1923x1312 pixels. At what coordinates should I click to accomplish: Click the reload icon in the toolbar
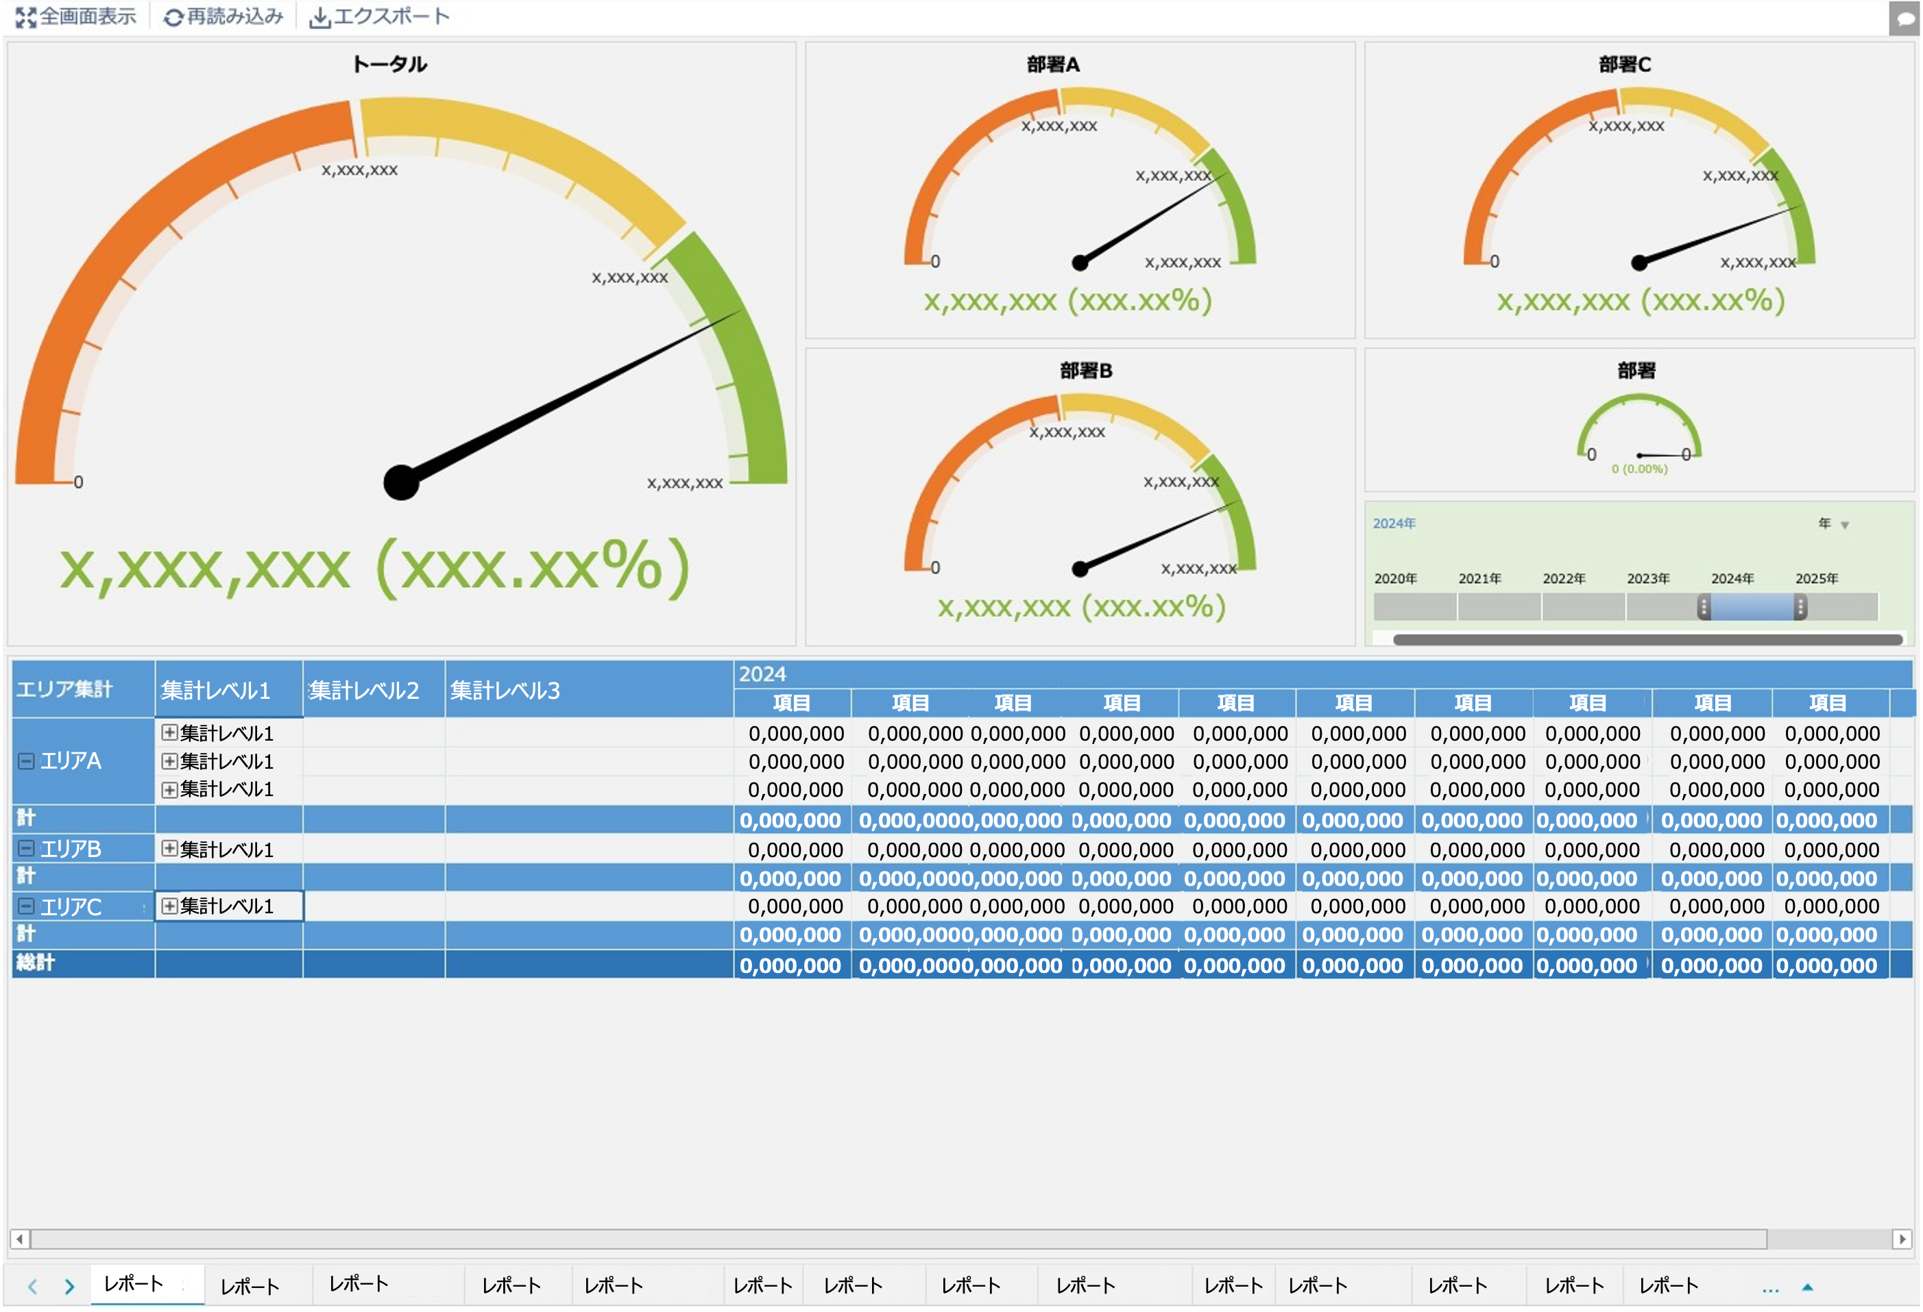(x=173, y=17)
